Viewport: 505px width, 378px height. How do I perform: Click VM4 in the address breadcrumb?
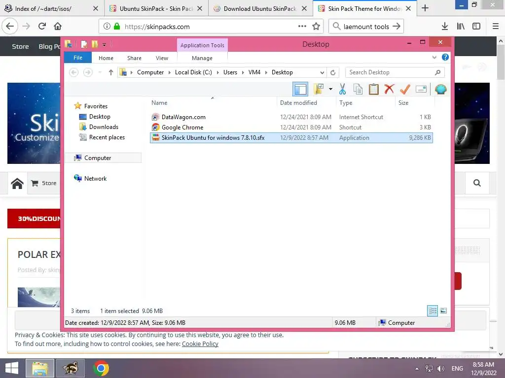[x=254, y=72]
